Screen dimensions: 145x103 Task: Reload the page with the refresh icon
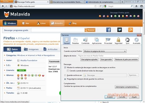[100, 6]
